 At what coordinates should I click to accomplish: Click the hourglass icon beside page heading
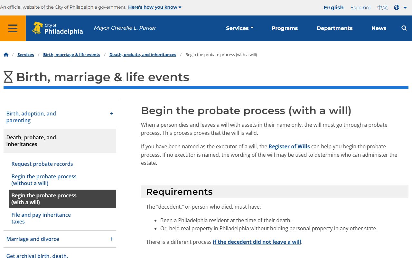(8, 77)
